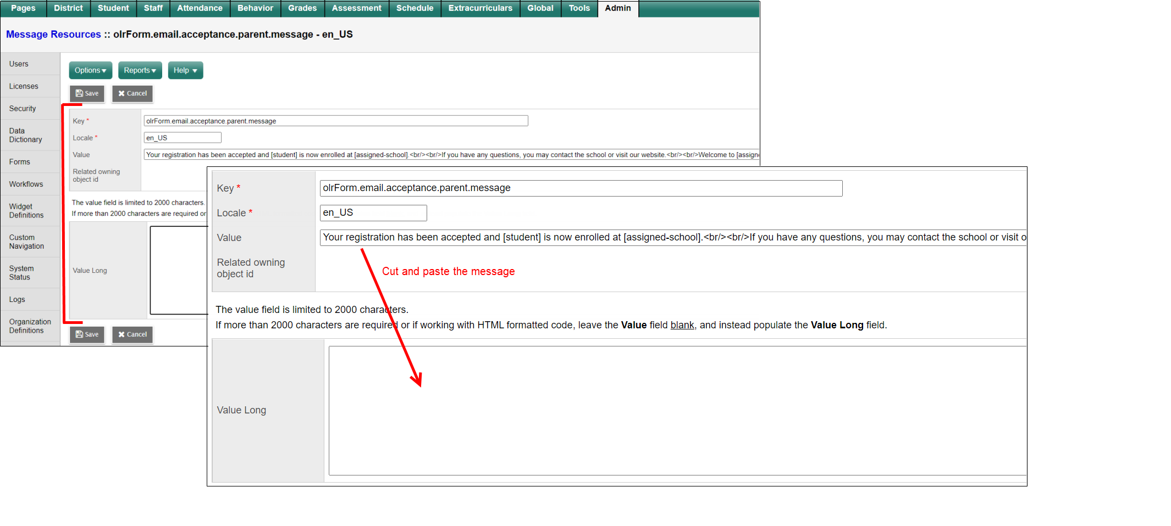Select the Extracurriculars tab
1171x526 pixels.
point(480,8)
